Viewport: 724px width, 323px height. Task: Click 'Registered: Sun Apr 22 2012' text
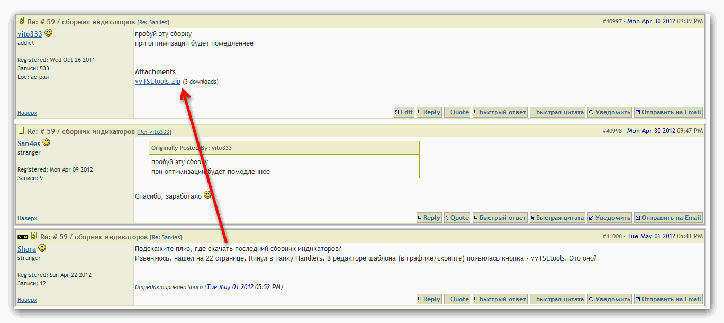(55, 275)
